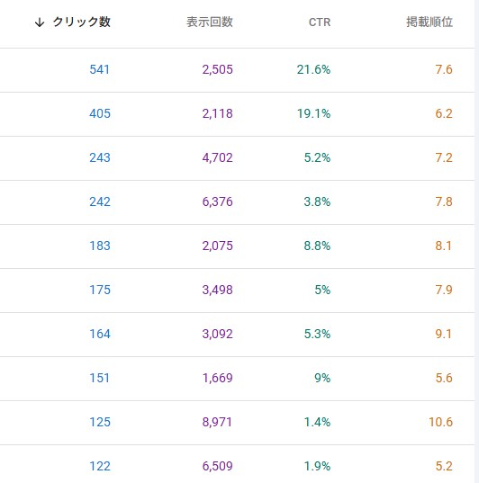This screenshot has width=479, height=483.
Task: Select CTR value 5%
Action: (x=322, y=290)
